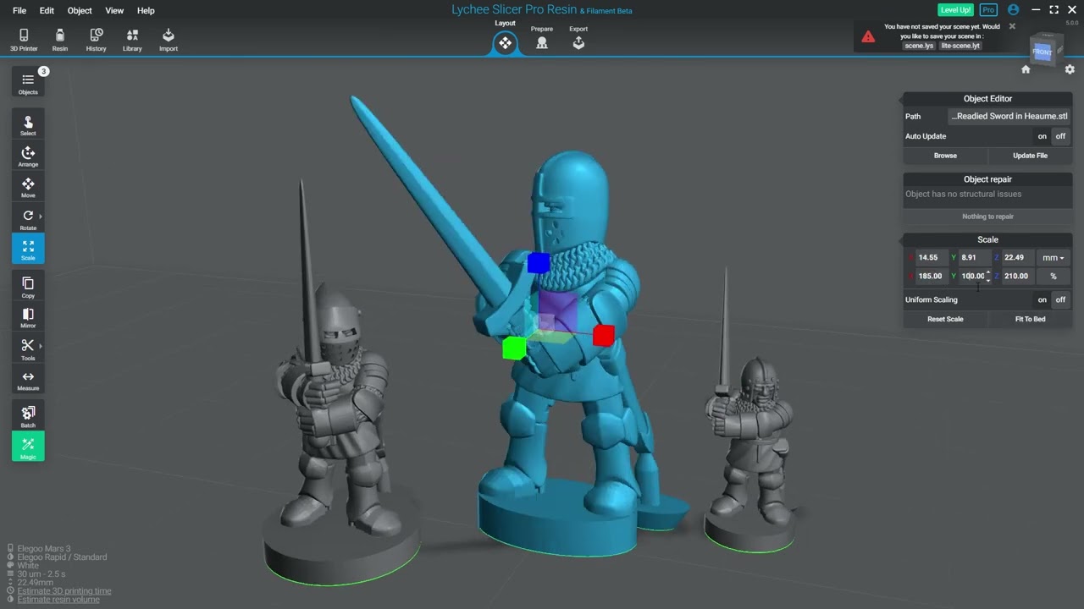This screenshot has width=1084, height=609.
Task: Activate the Measure tool
Action: click(x=28, y=380)
